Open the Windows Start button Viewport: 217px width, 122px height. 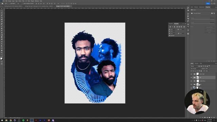click(x=2, y=120)
